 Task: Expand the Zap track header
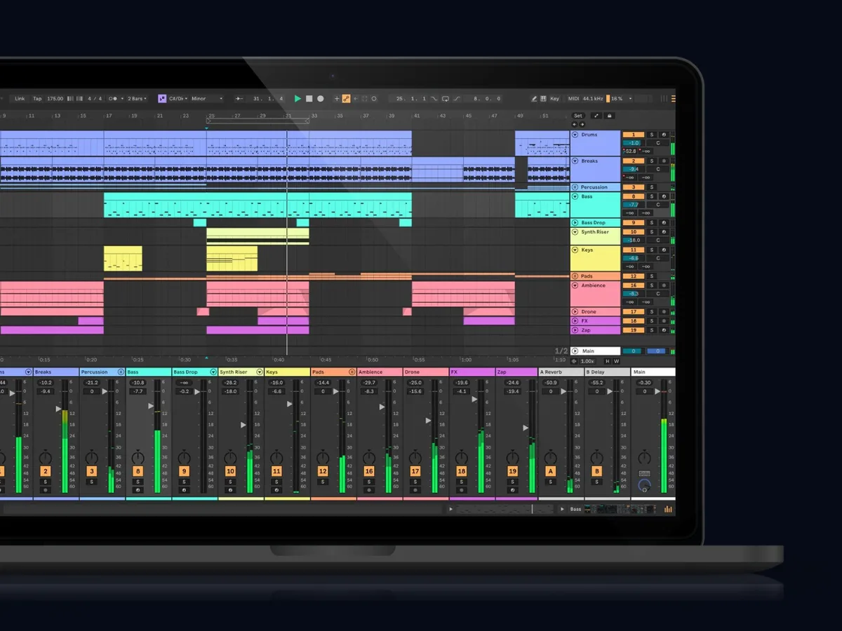tap(575, 330)
